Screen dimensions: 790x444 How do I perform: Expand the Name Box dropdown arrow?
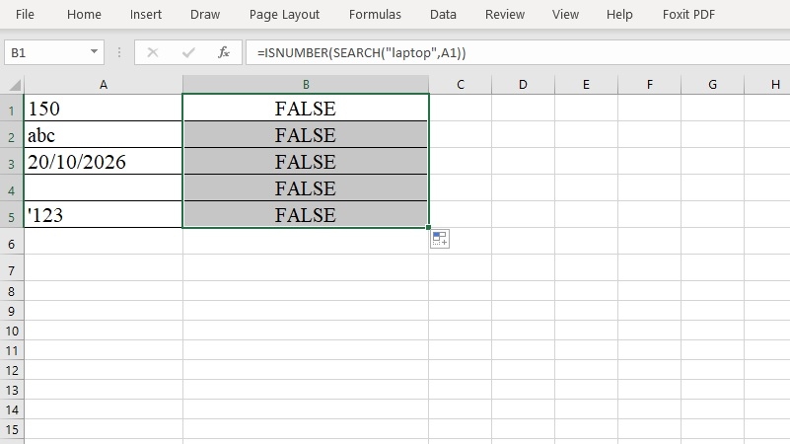point(95,52)
